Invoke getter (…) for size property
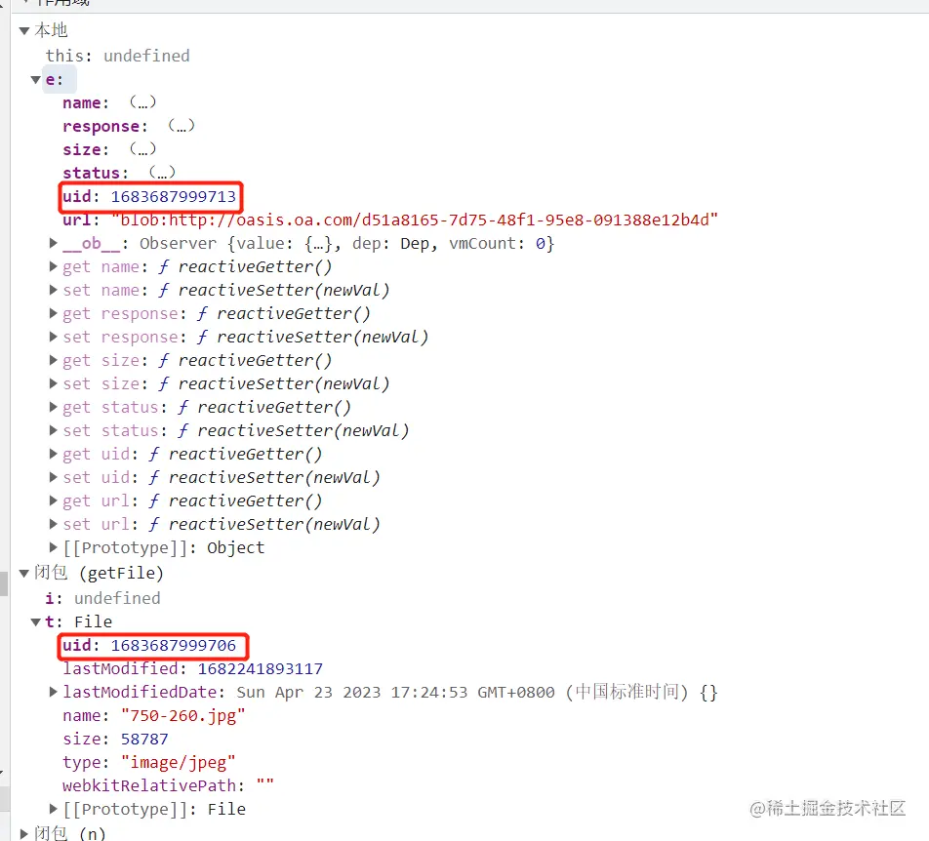 click(x=142, y=149)
